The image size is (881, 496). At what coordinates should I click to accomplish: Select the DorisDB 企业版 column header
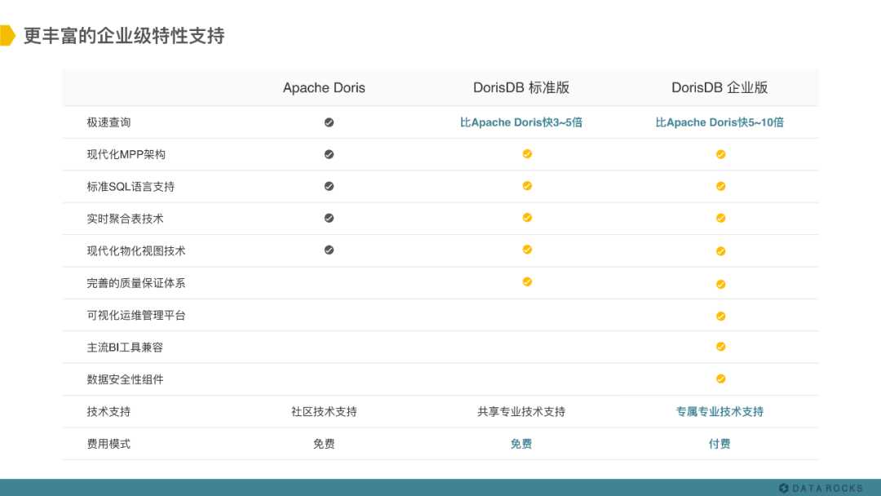pyautogui.click(x=719, y=87)
